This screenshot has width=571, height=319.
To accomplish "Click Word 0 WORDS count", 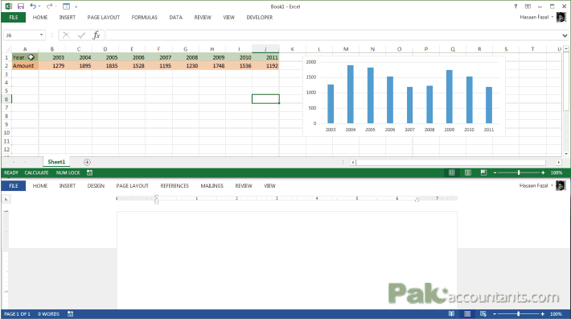I will click(48, 314).
